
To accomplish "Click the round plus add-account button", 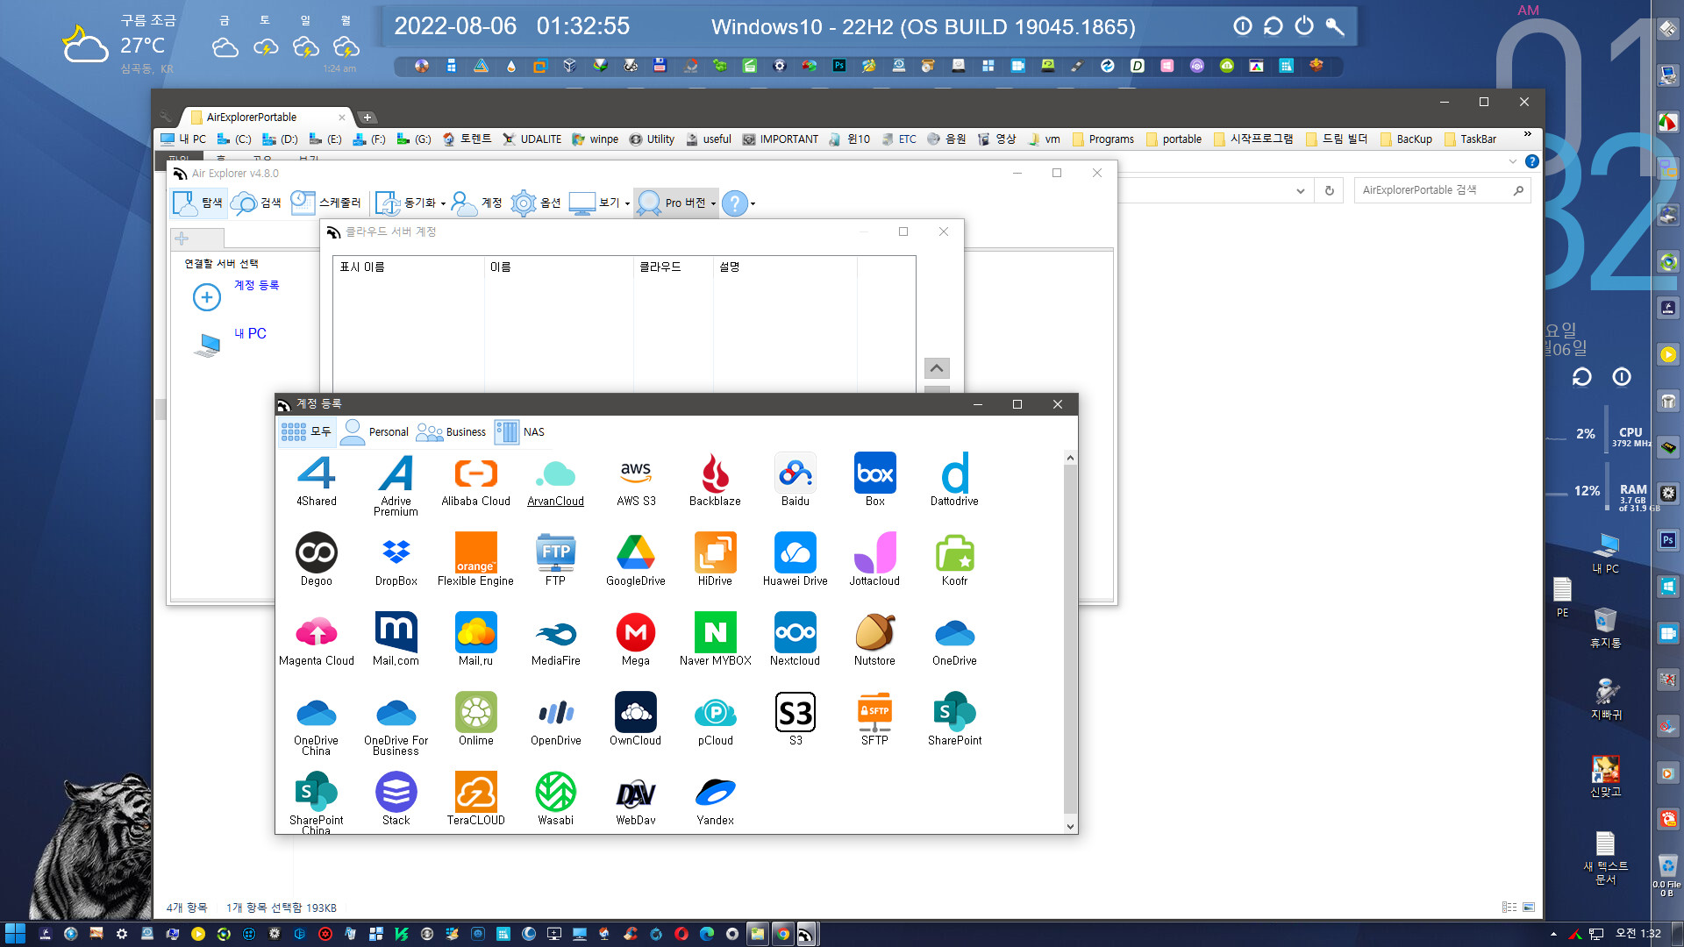I will click(207, 297).
